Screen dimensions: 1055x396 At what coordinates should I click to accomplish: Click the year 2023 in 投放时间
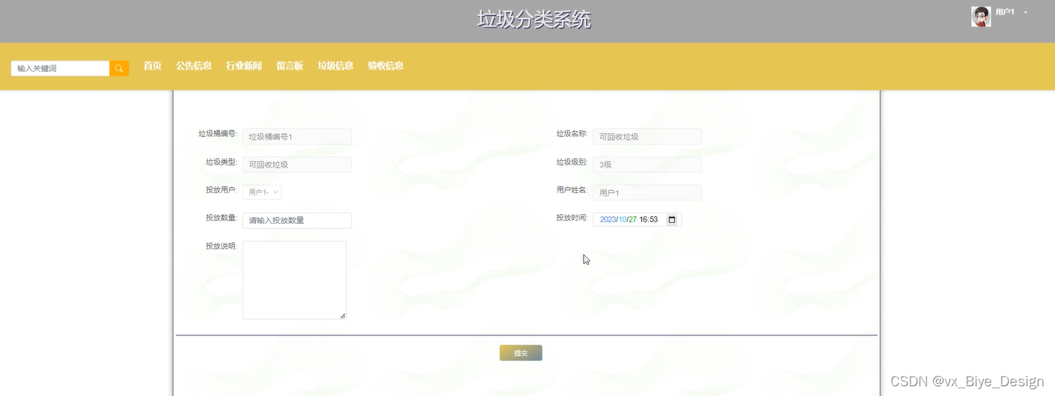click(608, 219)
